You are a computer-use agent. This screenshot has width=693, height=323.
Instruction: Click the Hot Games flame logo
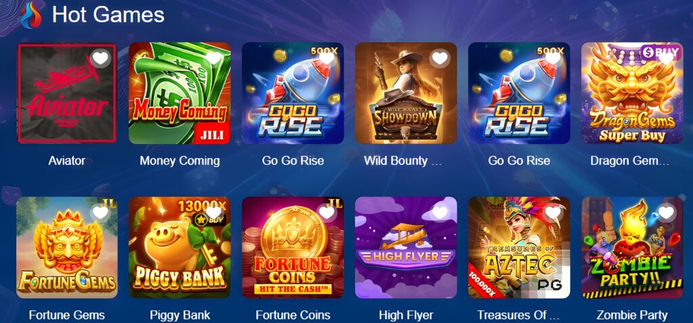[x=31, y=15]
